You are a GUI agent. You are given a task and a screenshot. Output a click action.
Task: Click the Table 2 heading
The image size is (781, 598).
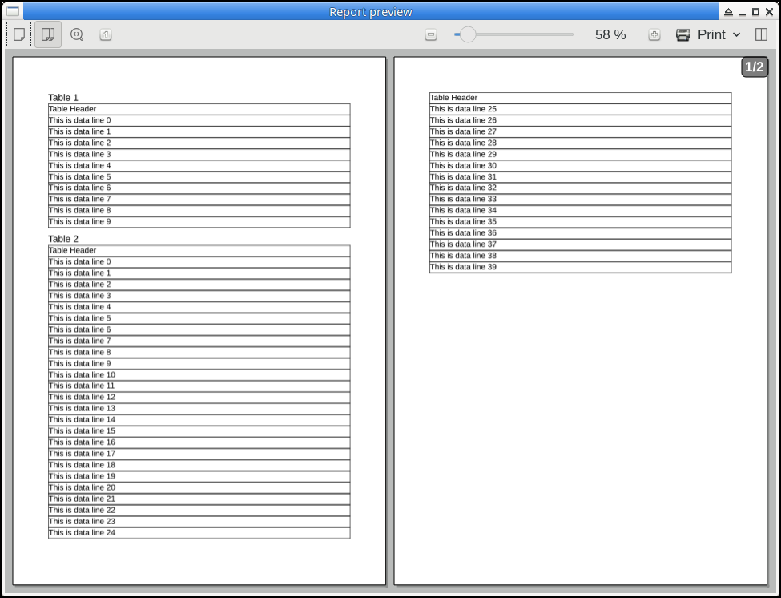(x=63, y=239)
